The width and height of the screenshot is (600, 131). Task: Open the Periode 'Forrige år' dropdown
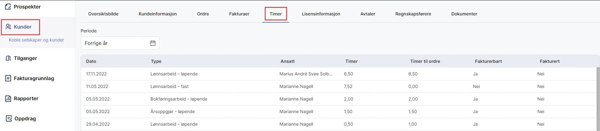pyautogui.click(x=115, y=43)
